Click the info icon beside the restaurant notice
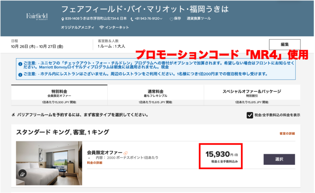 point(20,75)
